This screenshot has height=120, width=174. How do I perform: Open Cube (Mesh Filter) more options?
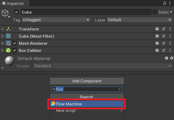[x=170, y=36]
